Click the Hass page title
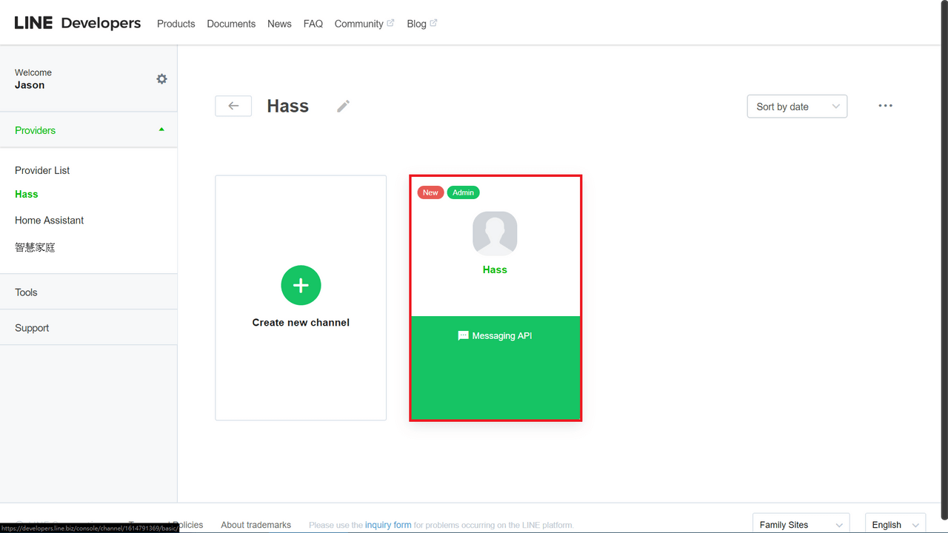 (x=287, y=106)
